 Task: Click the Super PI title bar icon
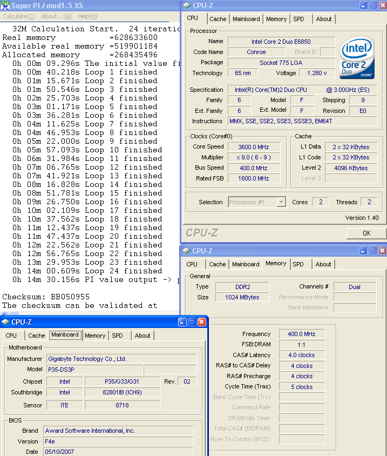(x=5, y=5)
